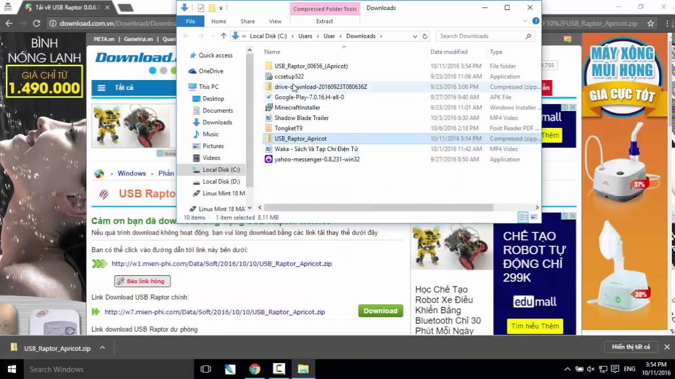
Task: Switch to the View ribbon tab
Action: 275,22
